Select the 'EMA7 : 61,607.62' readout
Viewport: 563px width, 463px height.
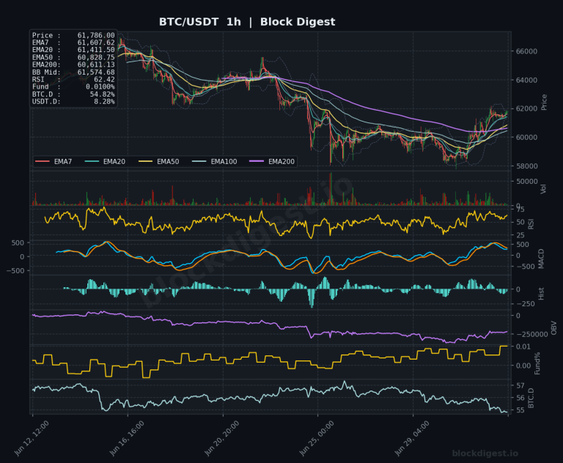(x=73, y=42)
